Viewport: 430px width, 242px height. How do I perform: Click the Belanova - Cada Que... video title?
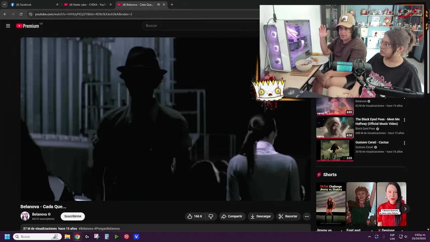coord(43,207)
